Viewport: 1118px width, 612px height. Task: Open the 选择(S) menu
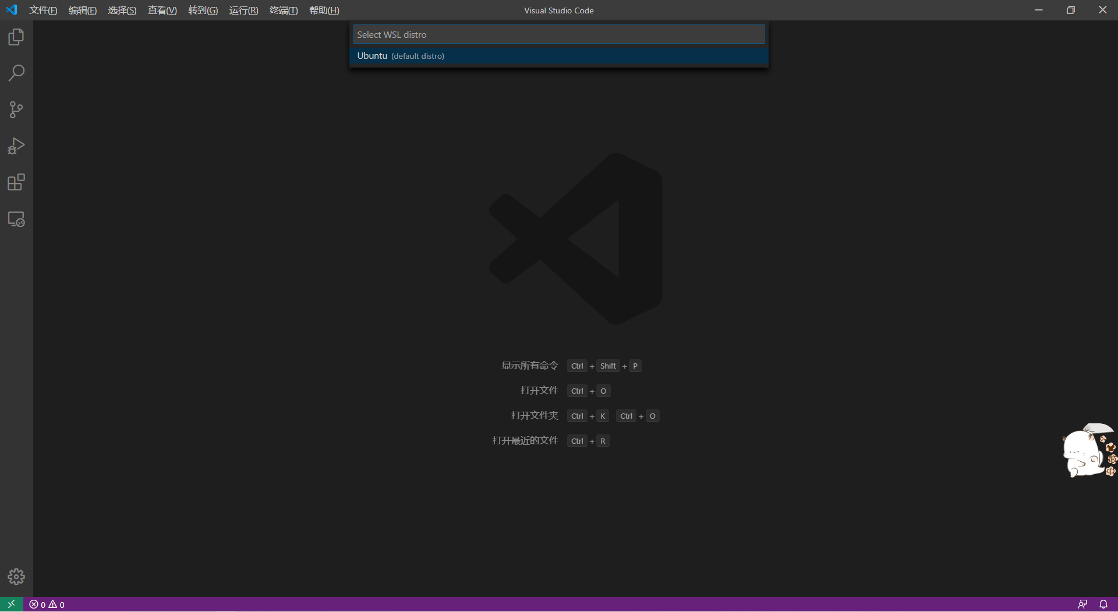[122, 10]
